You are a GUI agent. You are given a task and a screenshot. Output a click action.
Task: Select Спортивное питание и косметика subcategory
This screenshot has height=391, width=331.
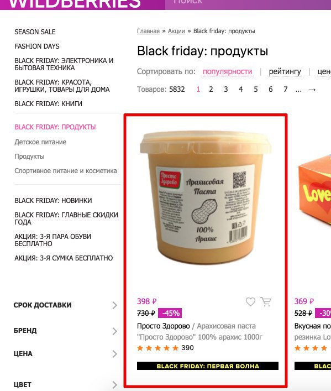66,171
